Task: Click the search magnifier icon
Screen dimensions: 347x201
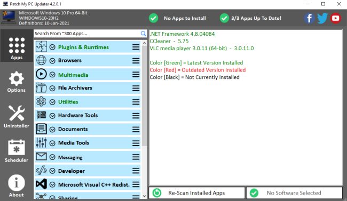Action: (144, 34)
